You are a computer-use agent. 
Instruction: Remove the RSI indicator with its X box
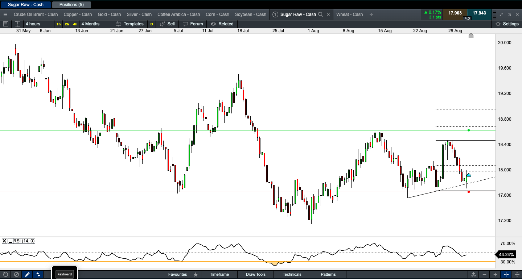point(4,241)
